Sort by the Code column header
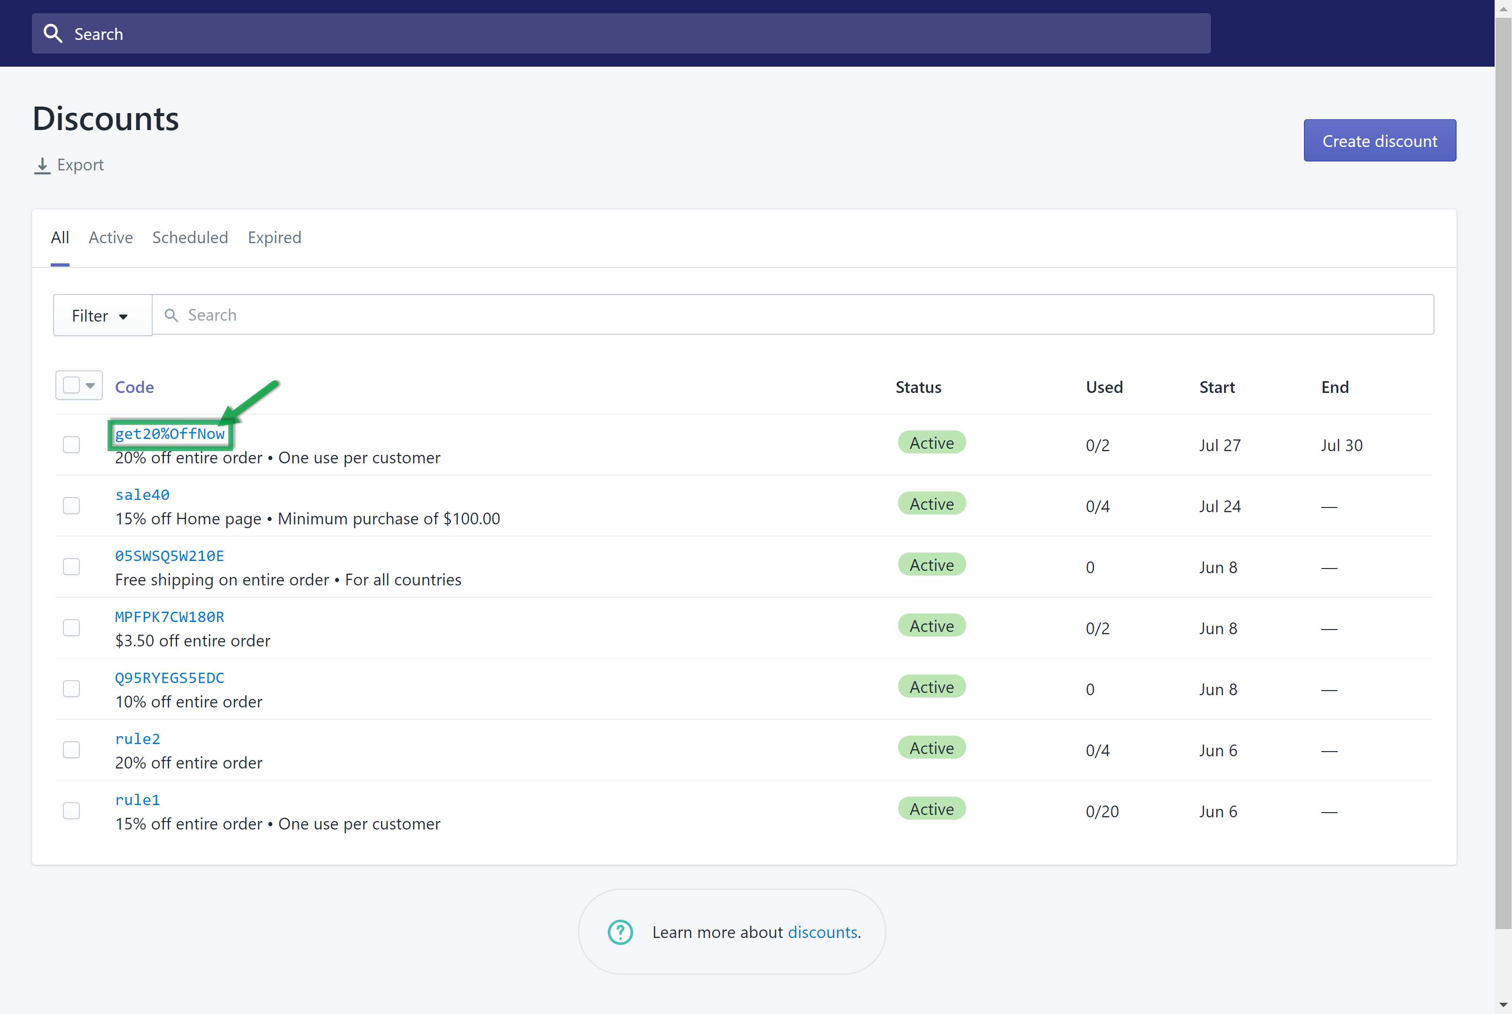 coord(134,387)
